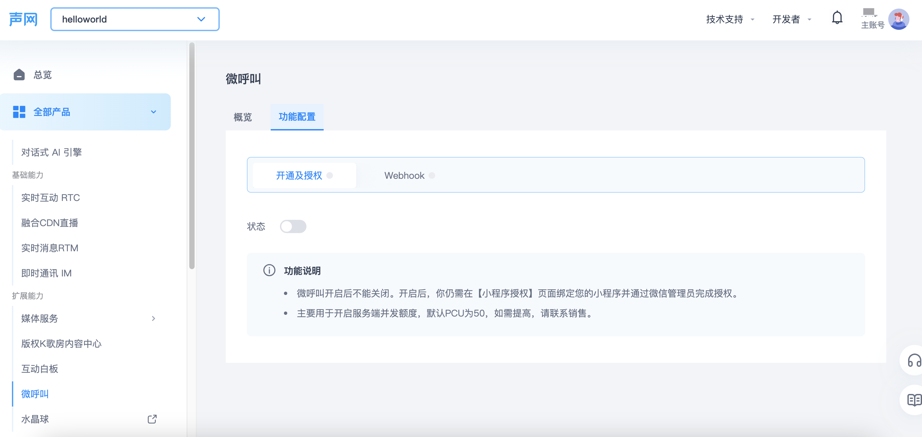Select the Webhook section

point(404,176)
